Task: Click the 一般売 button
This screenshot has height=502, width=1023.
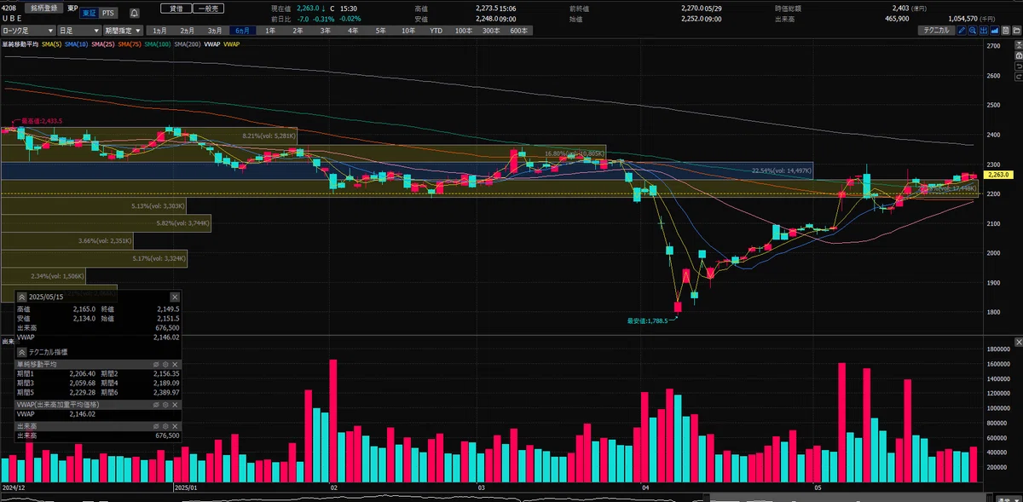Action: pyautogui.click(x=207, y=7)
